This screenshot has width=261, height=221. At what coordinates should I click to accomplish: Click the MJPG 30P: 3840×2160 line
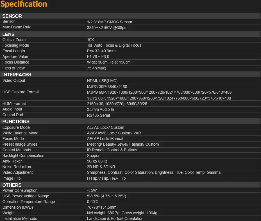click(107, 87)
